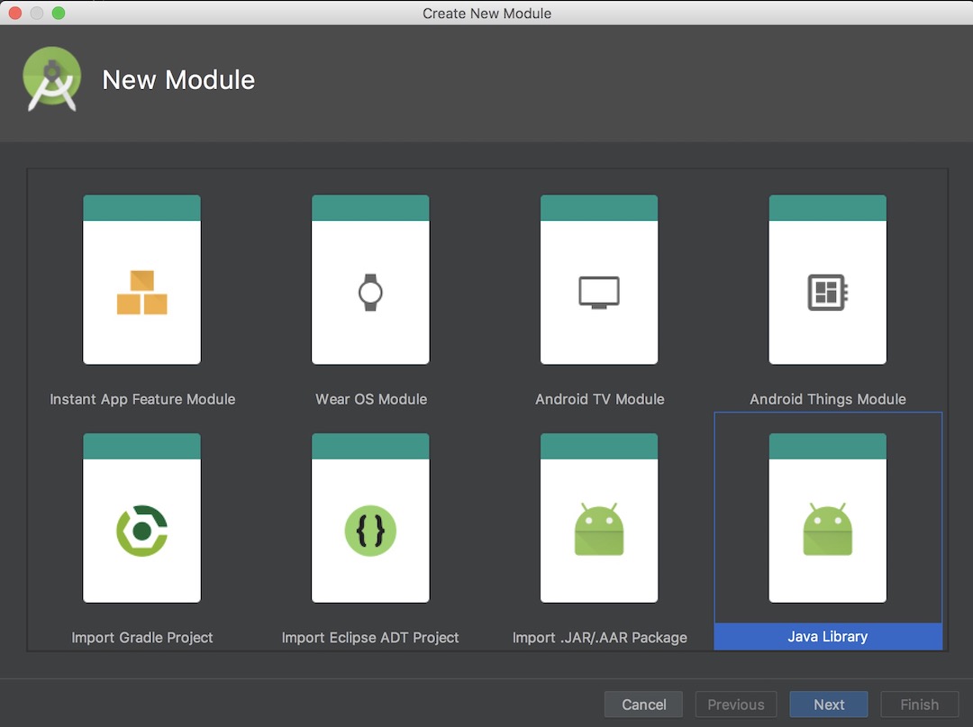Click the Android Studio logo in header

click(52, 78)
